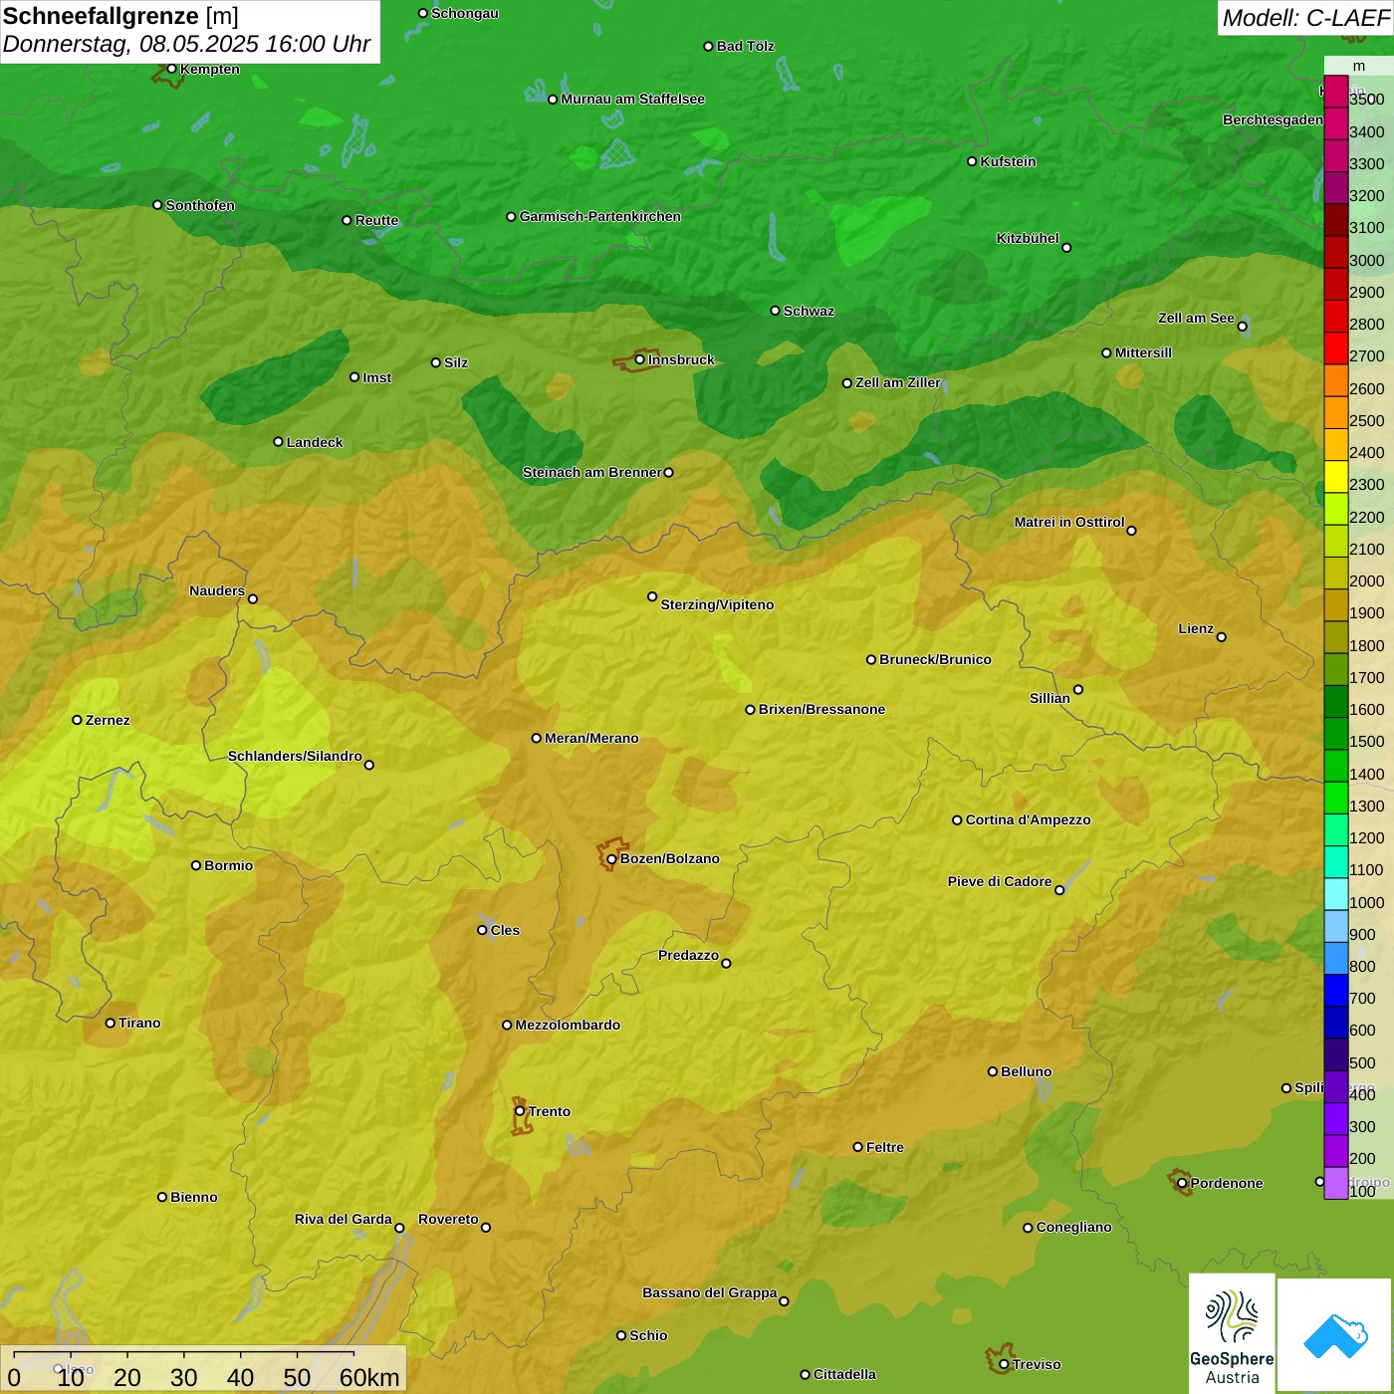Click the 'Schlanders/Silandro' label

tap(295, 756)
